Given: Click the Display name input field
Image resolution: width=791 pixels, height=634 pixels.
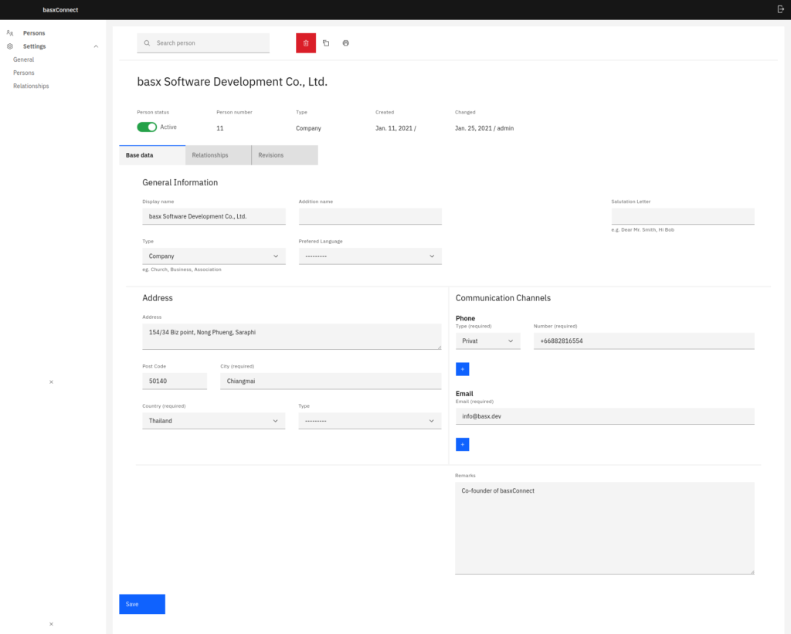Looking at the screenshot, I should [x=214, y=216].
